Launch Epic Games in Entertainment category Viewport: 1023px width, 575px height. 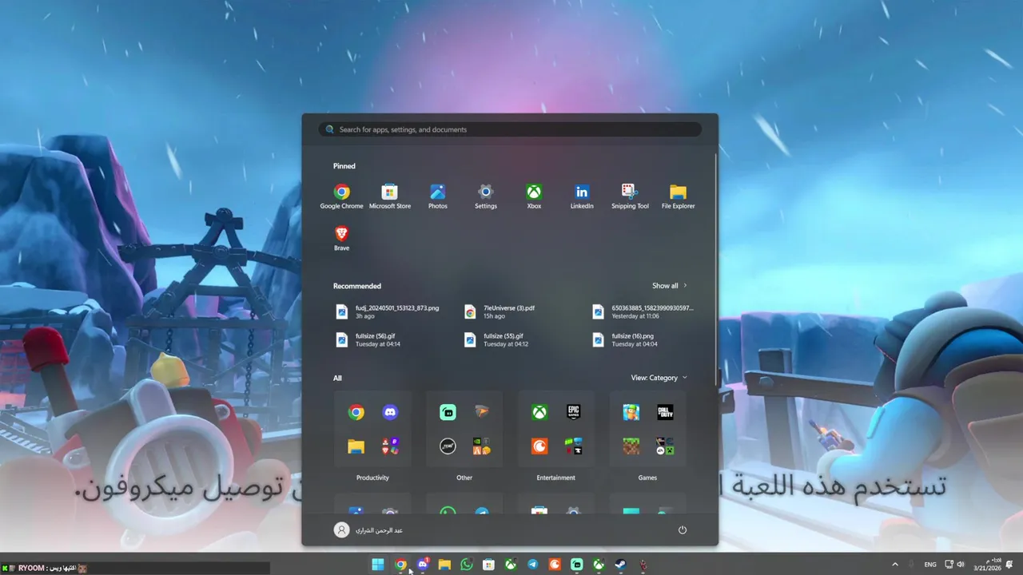point(573,412)
